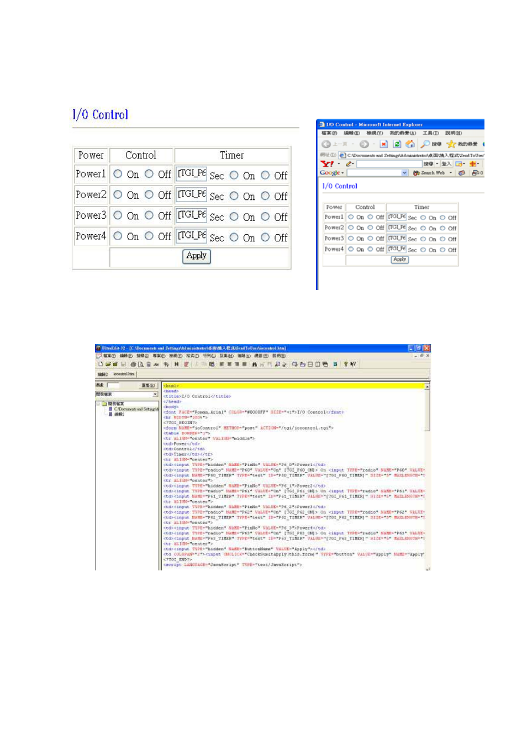
Task: Click the Favorites star icon in IE toolbar
Action: point(451,144)
